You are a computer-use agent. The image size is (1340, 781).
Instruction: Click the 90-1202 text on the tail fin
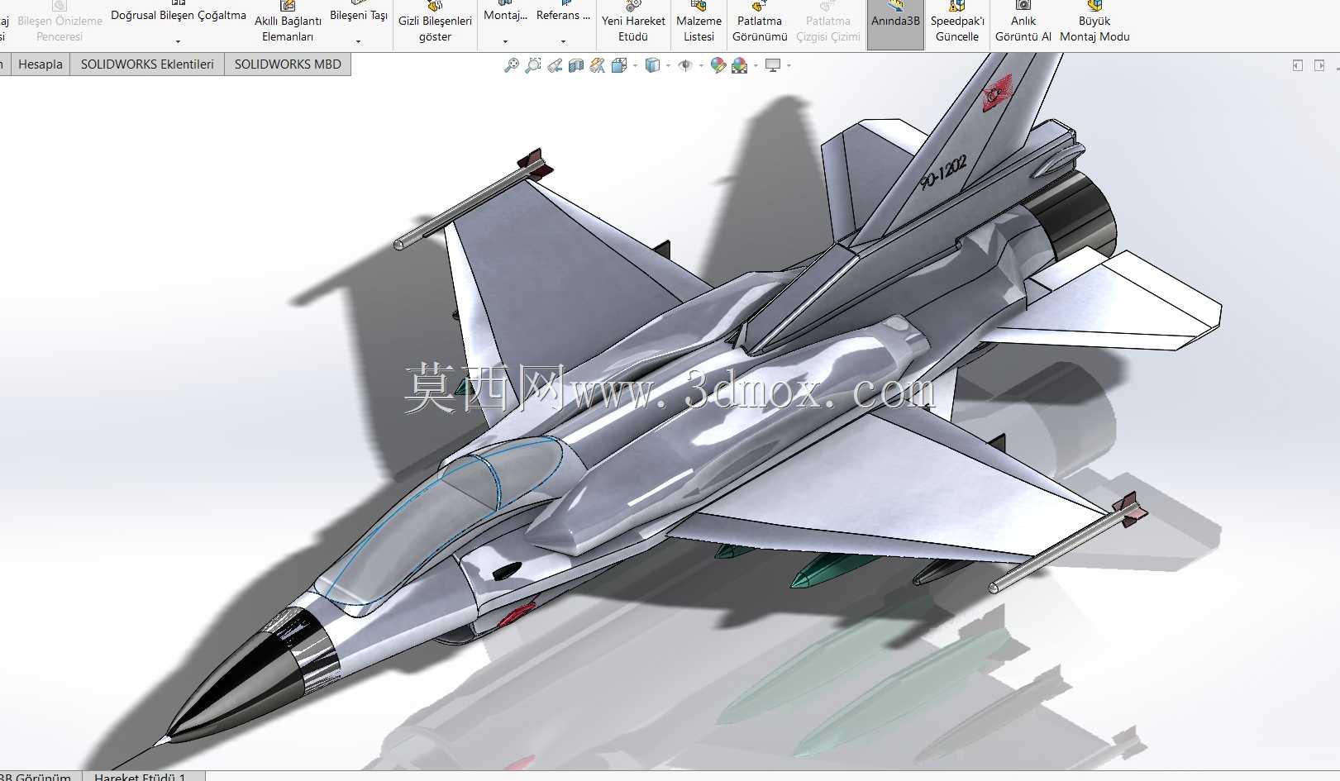944,173
